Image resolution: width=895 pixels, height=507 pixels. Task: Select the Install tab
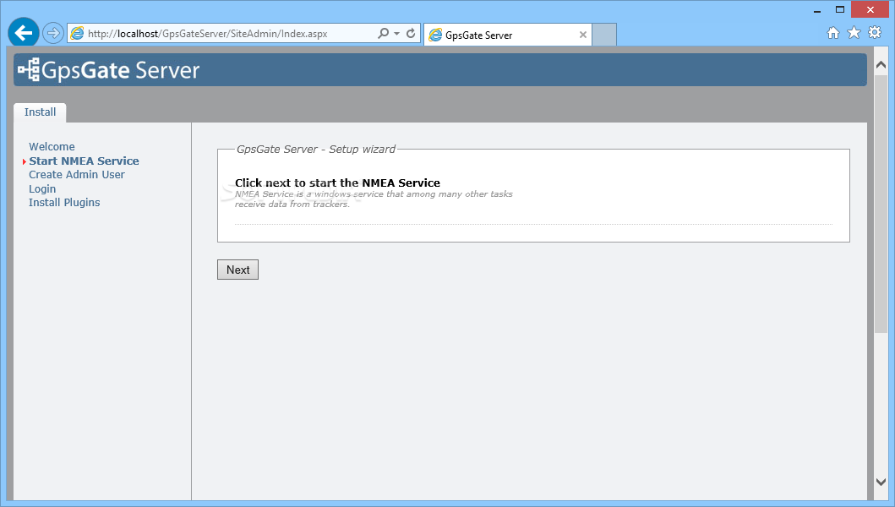40,112
